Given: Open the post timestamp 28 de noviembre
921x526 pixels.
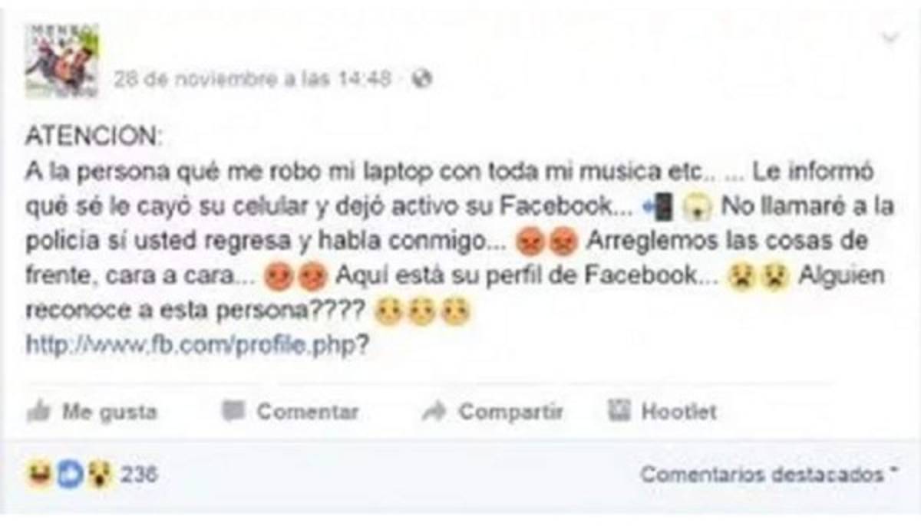Looking at the screenshot, I should (253, 78).
